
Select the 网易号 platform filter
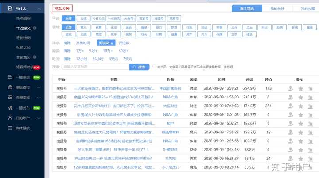pos(174,19)
